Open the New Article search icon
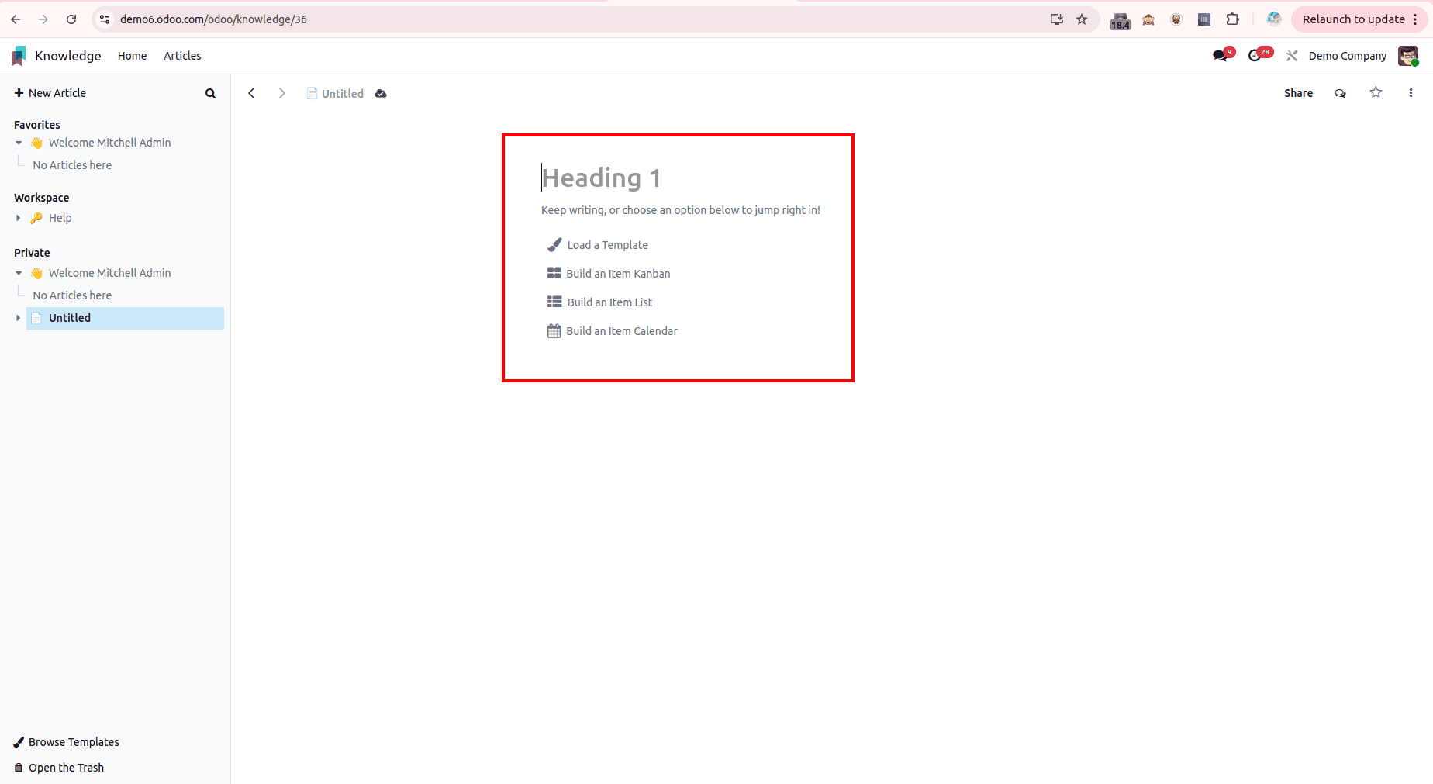 (x=210, y=93)
